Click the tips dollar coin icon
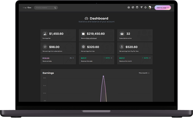Viewport: 193px width, 118px height. click(83, 47)
